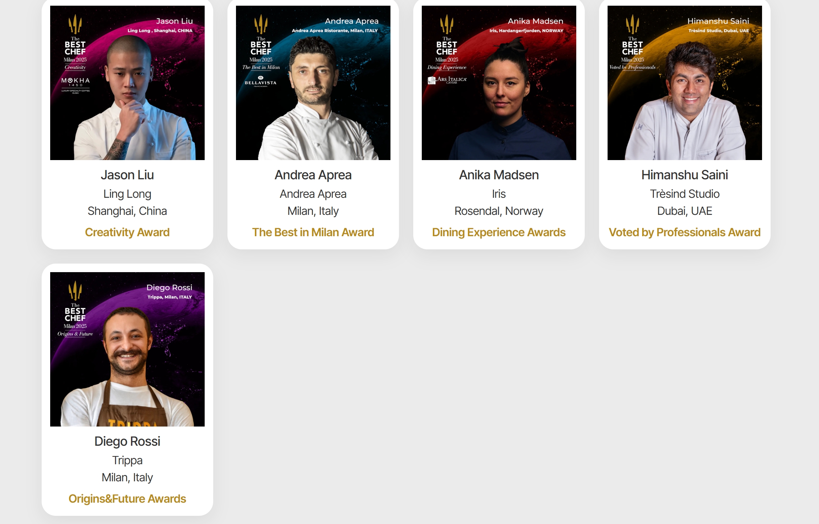Select the Creativity Award label
The height and width of the screenshot is (524, 819).
click(127, 232)
